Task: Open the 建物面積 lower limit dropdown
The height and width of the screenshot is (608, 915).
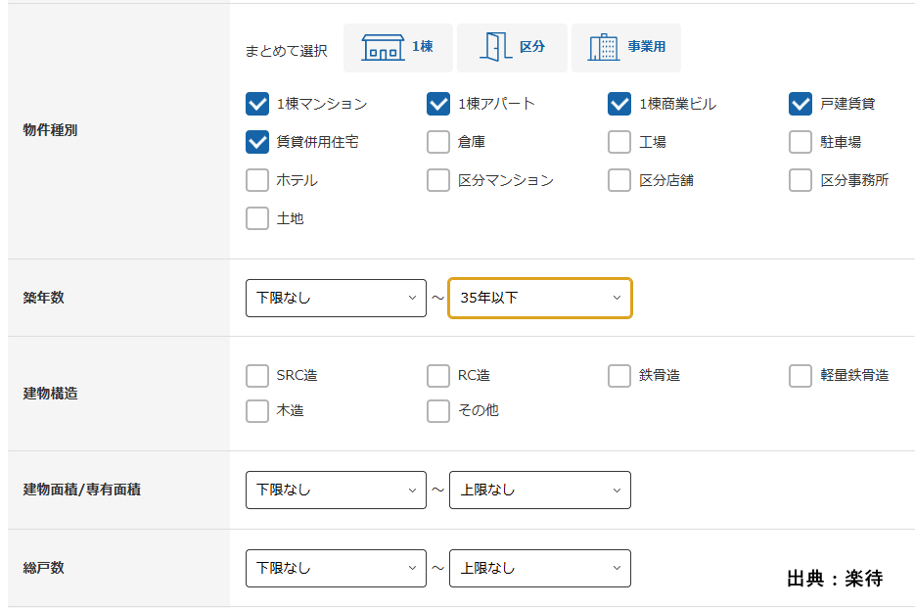Action: tap(336, 490)
